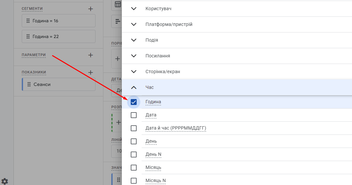352x185 pixels.
Task: Open settings gear in bottom-left corner
Action: point(5,181)
